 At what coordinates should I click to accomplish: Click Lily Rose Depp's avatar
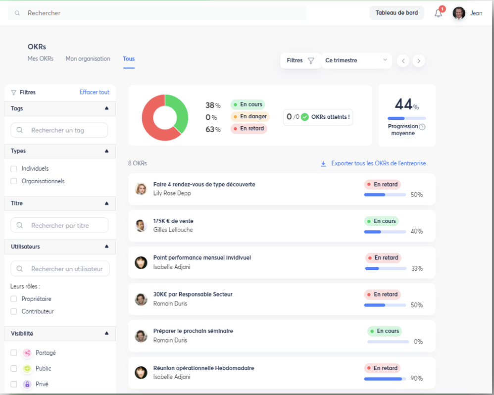pos(141,189)
